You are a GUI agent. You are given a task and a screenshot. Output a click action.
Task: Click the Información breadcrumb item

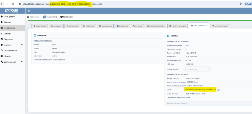click(66, 17)
